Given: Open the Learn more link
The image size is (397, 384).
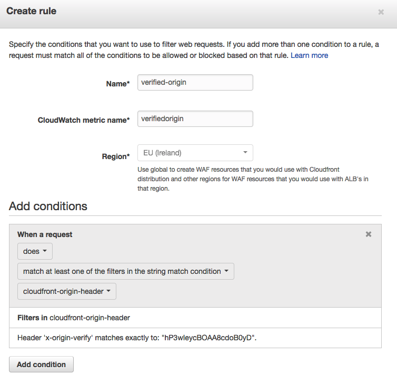Looking at the screenshot, I should coord(309,55).
